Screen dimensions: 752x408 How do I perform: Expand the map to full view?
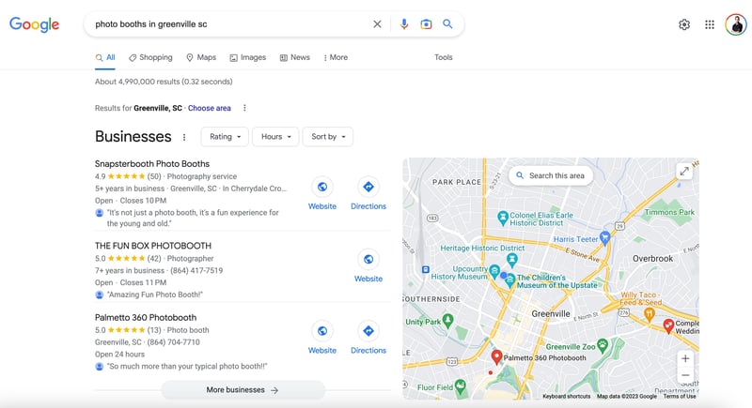point(684,171)
